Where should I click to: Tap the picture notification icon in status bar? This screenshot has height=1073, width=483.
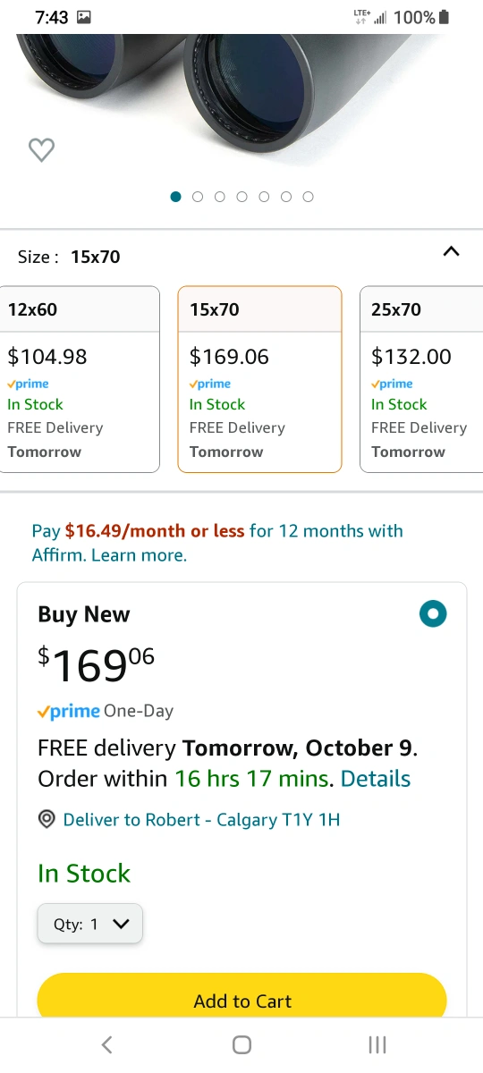[84, 17]
